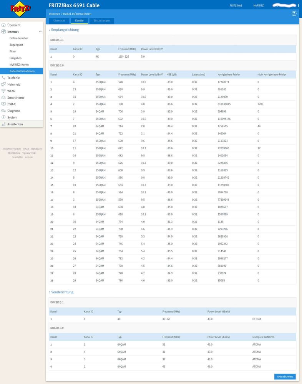Click upstream frequency 30 - 65

(x=166, y=319)
